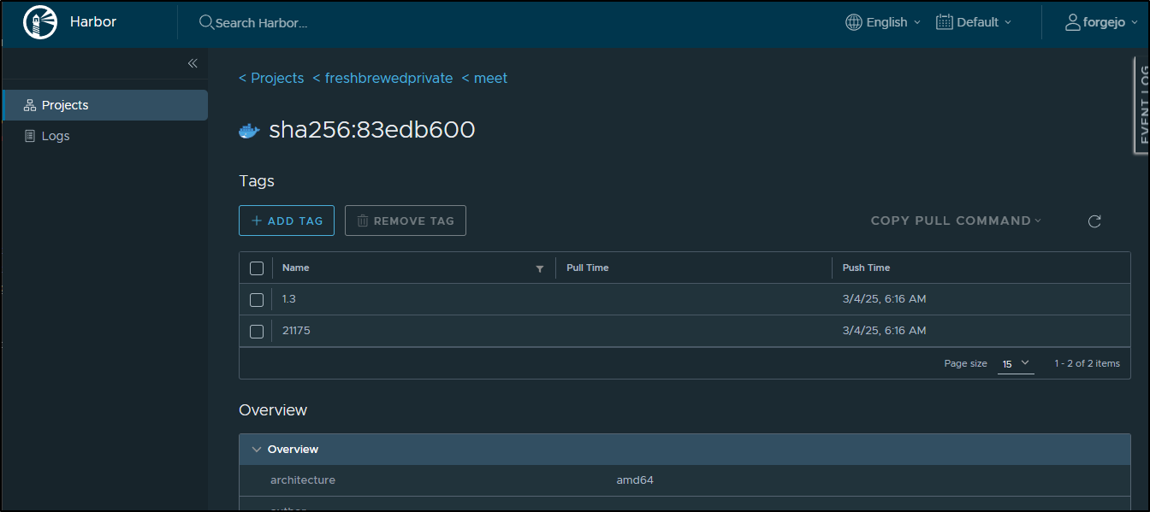The height and width of the screenshot is (512, 1150).
Task: Open the Event Log side tab
Action: pos(1142,105)
